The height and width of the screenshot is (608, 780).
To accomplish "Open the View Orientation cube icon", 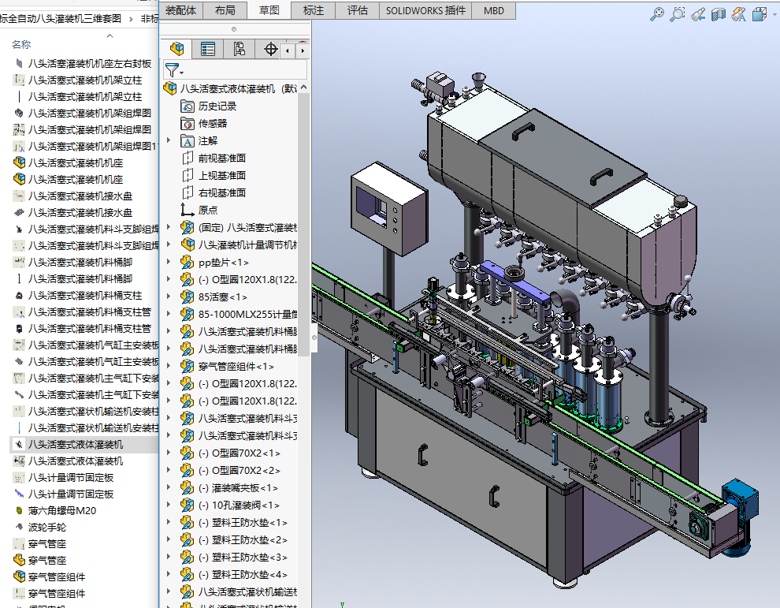I will click(760, 13).
